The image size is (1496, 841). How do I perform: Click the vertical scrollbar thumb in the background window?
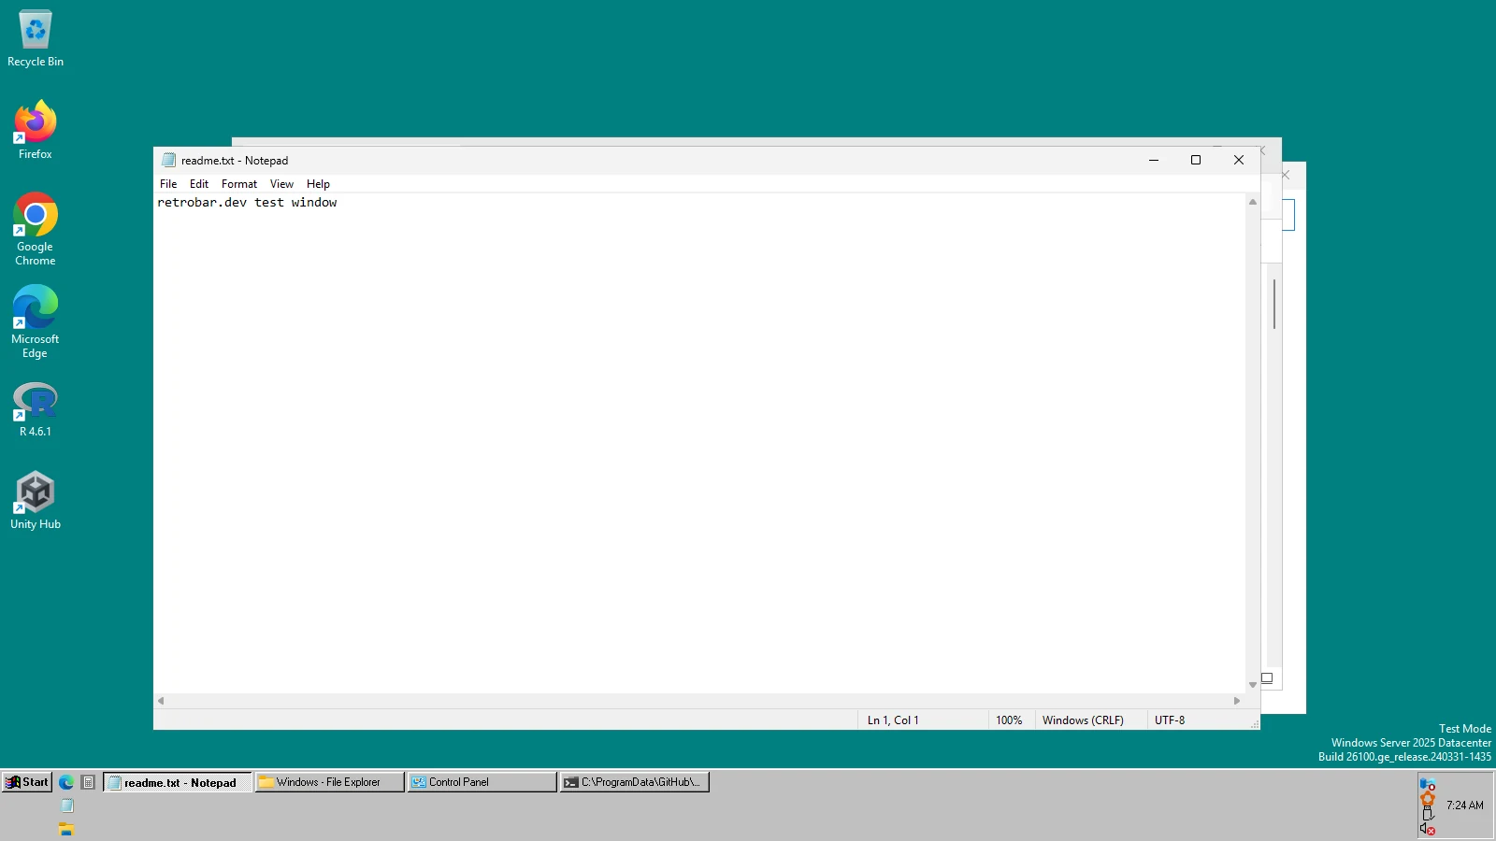pyautogui.click(x=1274, y=304)
